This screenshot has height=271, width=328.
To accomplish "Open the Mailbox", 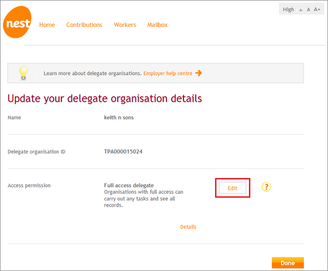I will pos(157,25).
